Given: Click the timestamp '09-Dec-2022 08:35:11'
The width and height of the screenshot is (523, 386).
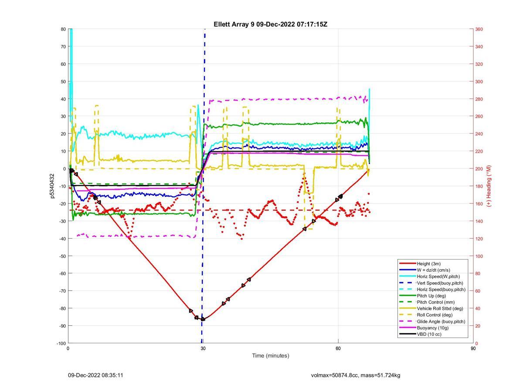Looking at the screenshot, I should click(95, 375).
